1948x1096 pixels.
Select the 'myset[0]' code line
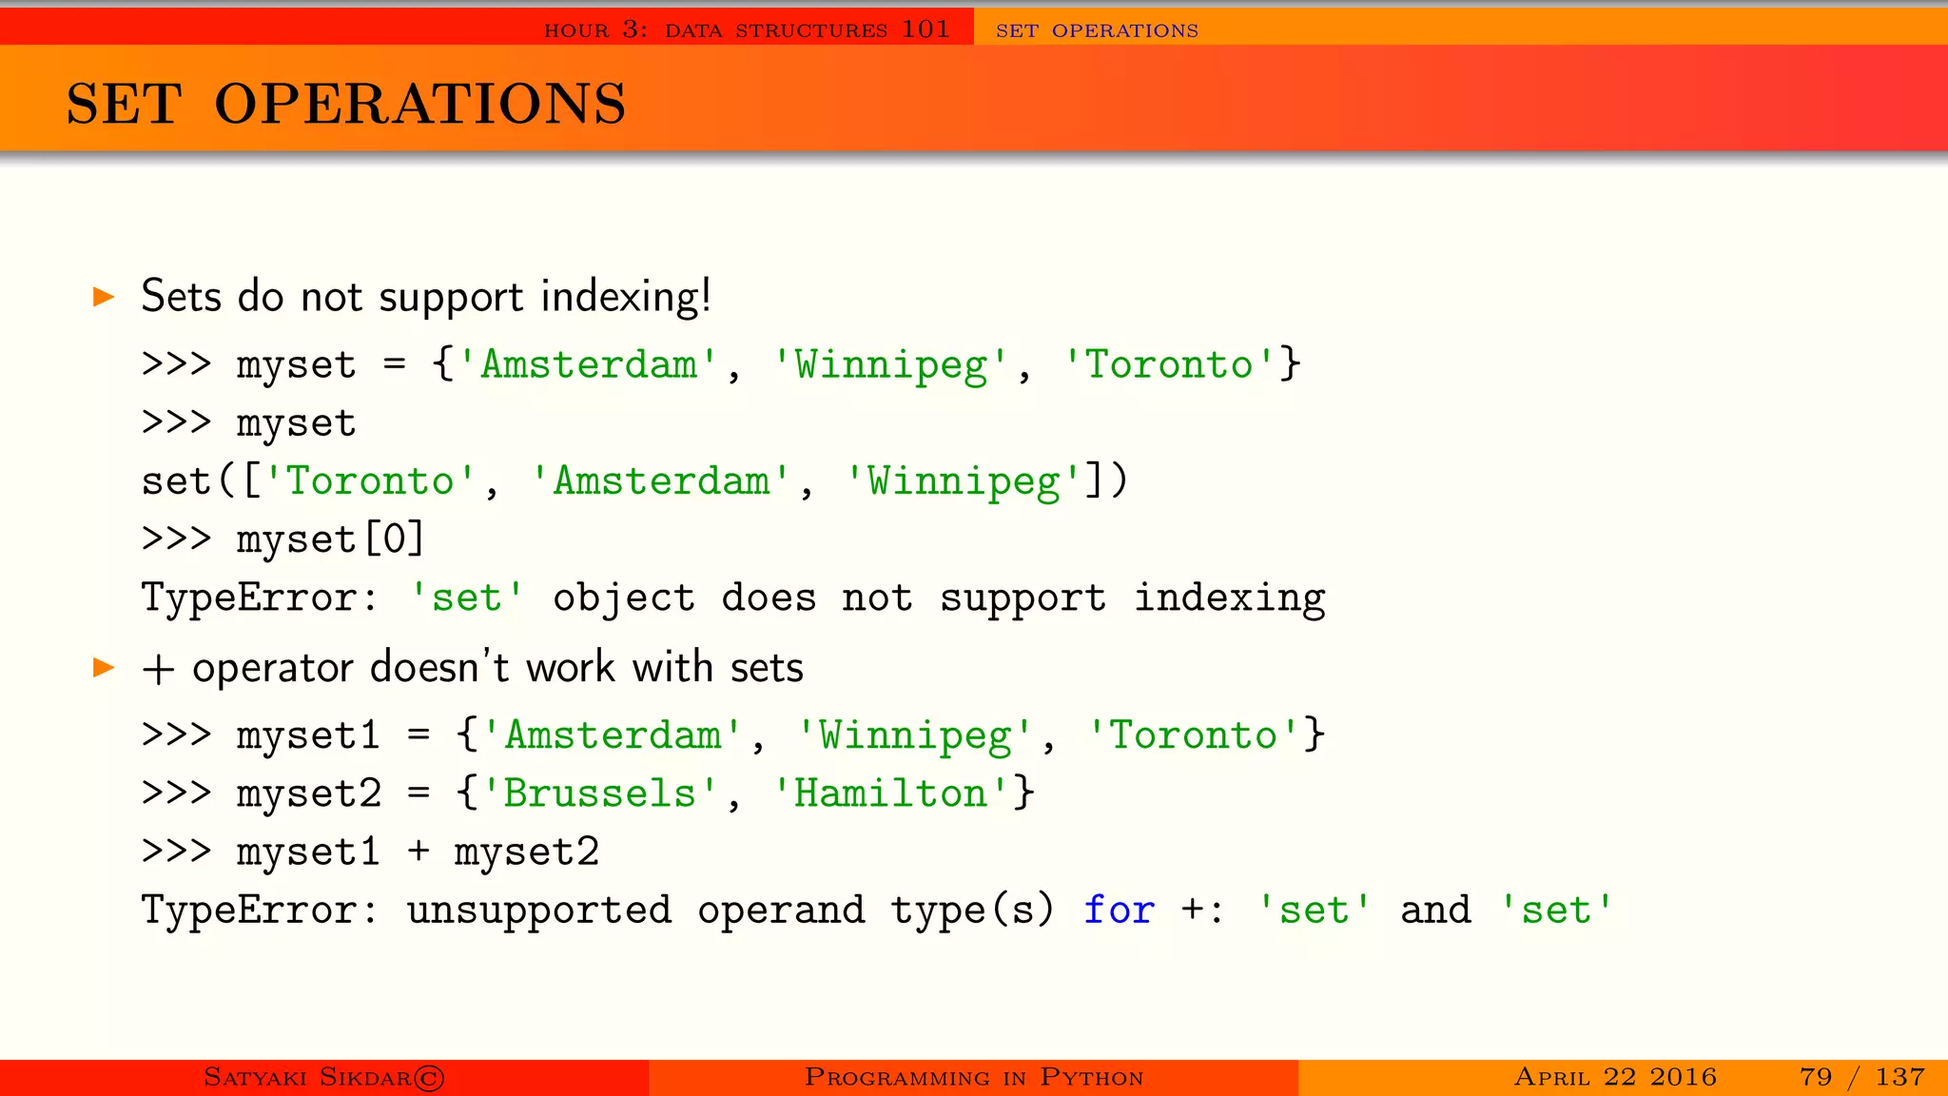tap(282, 539)
